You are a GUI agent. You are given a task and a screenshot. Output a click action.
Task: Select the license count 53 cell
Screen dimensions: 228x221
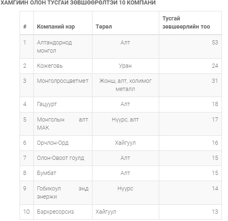point(190,47)
